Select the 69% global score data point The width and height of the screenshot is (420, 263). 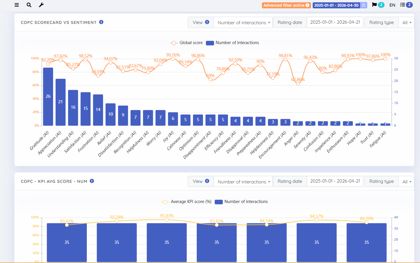[x=211, y=79]
